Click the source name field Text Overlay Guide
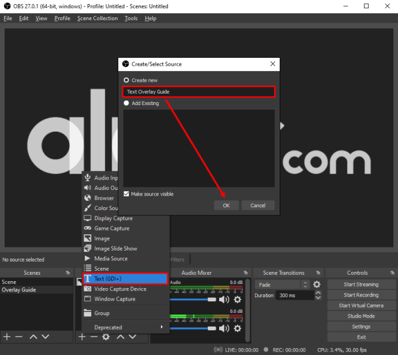This screenshot has height=355, width=398. (199, 92)
